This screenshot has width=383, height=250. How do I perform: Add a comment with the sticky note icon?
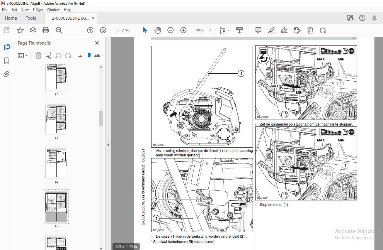pos(258,30)
